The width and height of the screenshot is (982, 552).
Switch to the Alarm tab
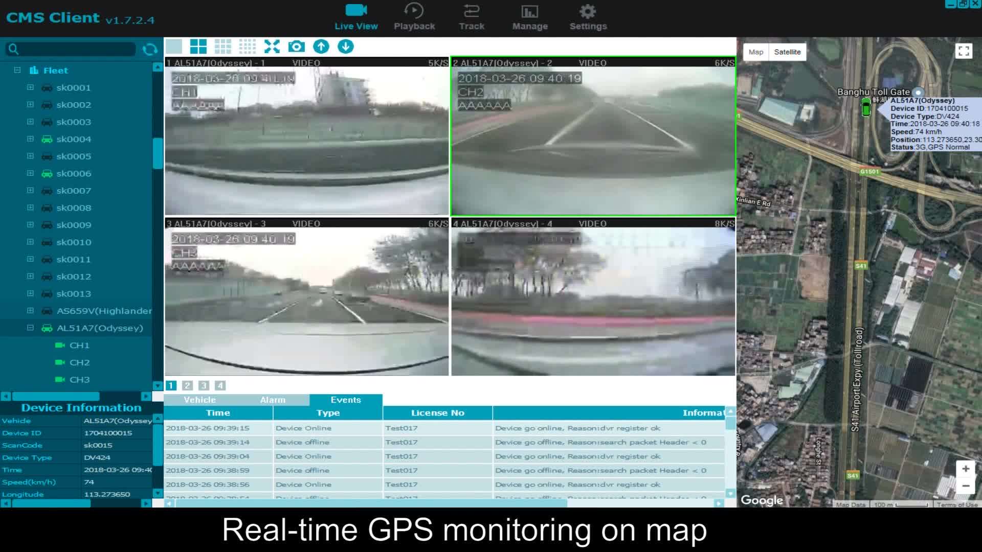(x=273, y=400)
